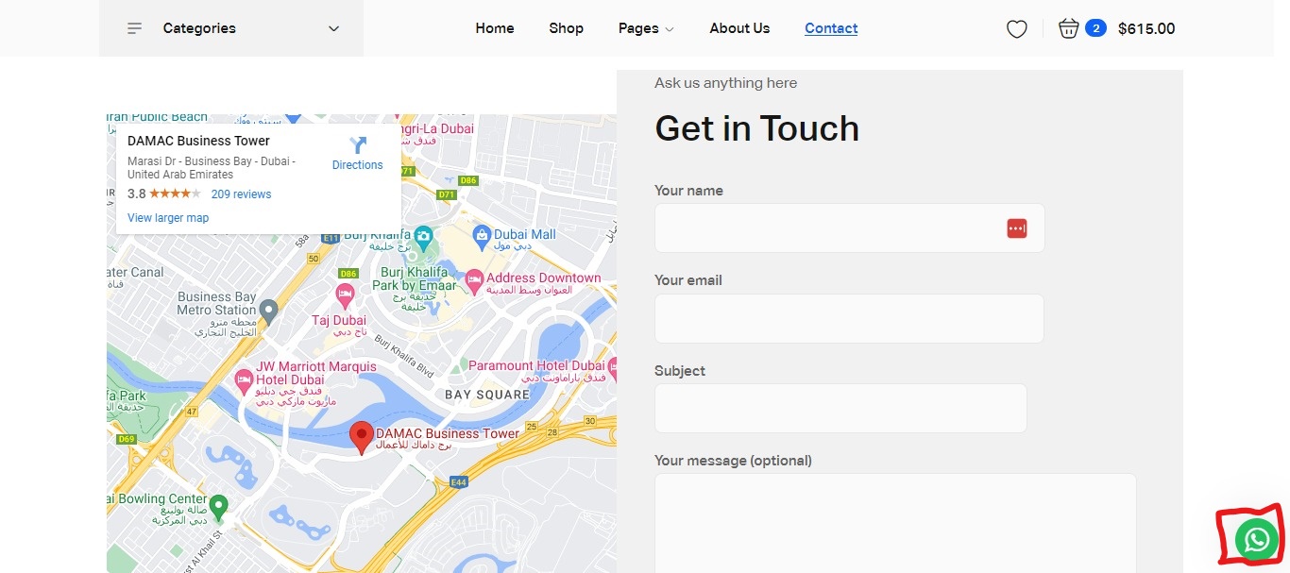Screen dimensions: 1290x573
Task: Click into the Subject text field
Action: coord(840,408)
